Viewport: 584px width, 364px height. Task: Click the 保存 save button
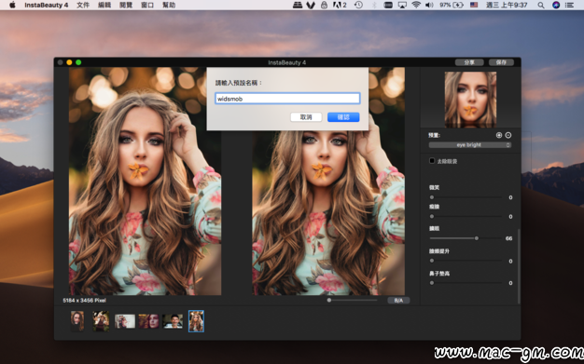pos(501,62)
